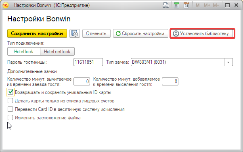The width and height of the screenshot is (243, 152).
Task: Enable Изменить расположение файла checkbox
Action: click(x=10, y=118)
